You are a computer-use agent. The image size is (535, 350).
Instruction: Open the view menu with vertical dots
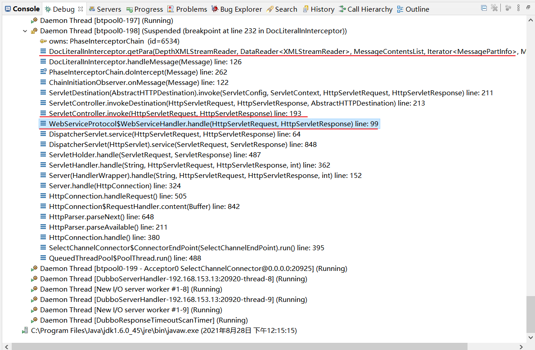[518, 8]
